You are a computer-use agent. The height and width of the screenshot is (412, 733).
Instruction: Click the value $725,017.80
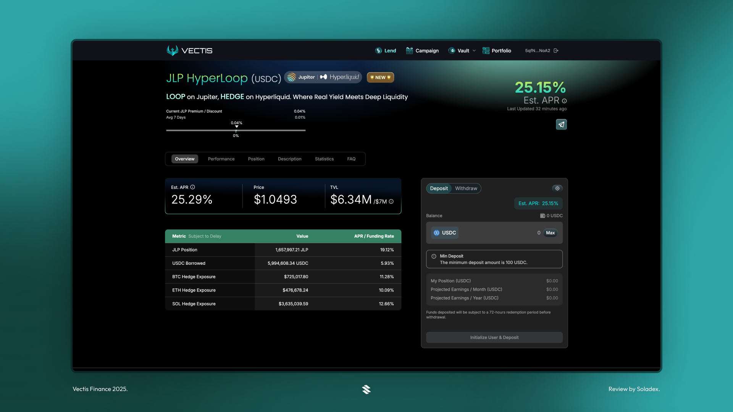[x=296, y=277]
